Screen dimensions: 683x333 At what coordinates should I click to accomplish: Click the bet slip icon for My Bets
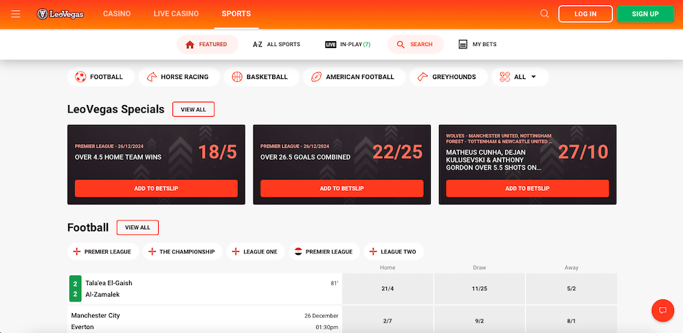tap(463, 45)
